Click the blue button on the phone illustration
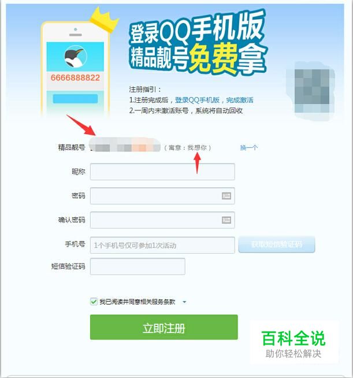The image size is (353, 378). (x=75, y=99)
